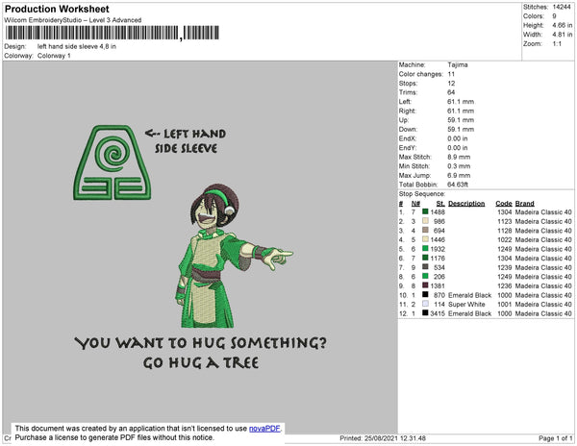The image size is (577, 446).
Task: Click thread code 1239
Action: 505,267
